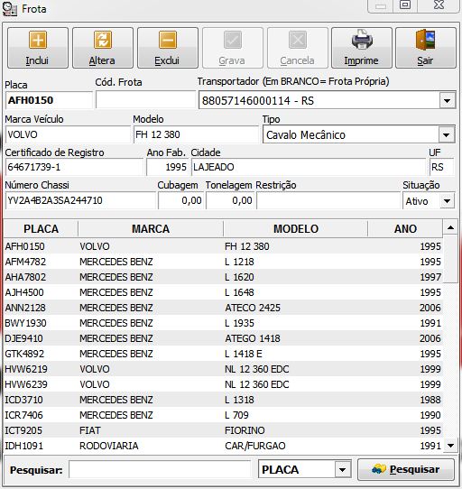Select row HVW6219 in the list

223,369
